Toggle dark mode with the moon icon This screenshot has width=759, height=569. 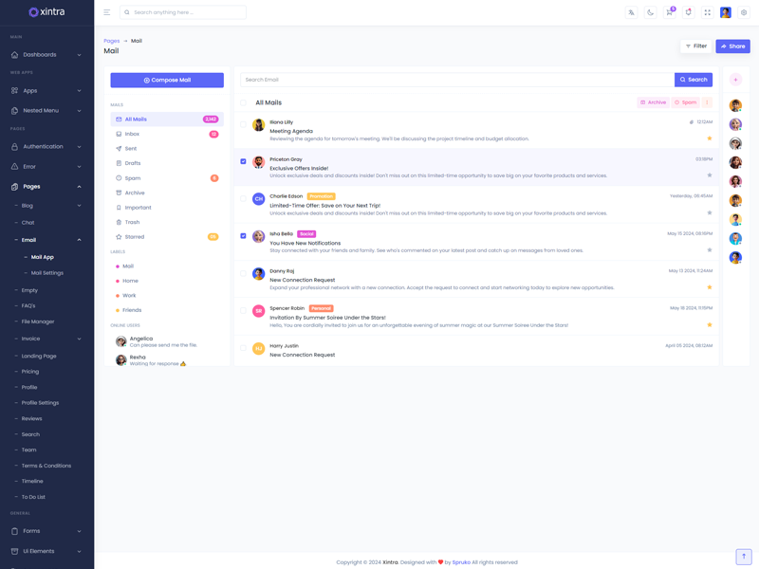(650, 12)
